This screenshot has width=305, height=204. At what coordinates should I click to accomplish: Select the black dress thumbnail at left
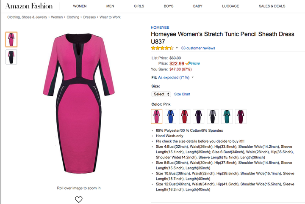pyautogui.click(x=11, y=57)
